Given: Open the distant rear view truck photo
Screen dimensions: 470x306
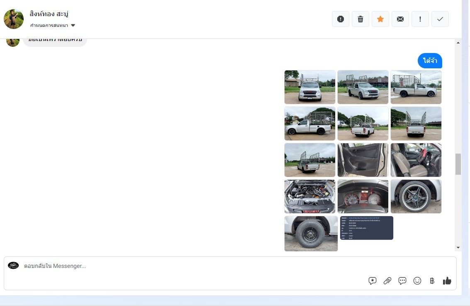Looking at the screenshot, I should tap(310, 160).
